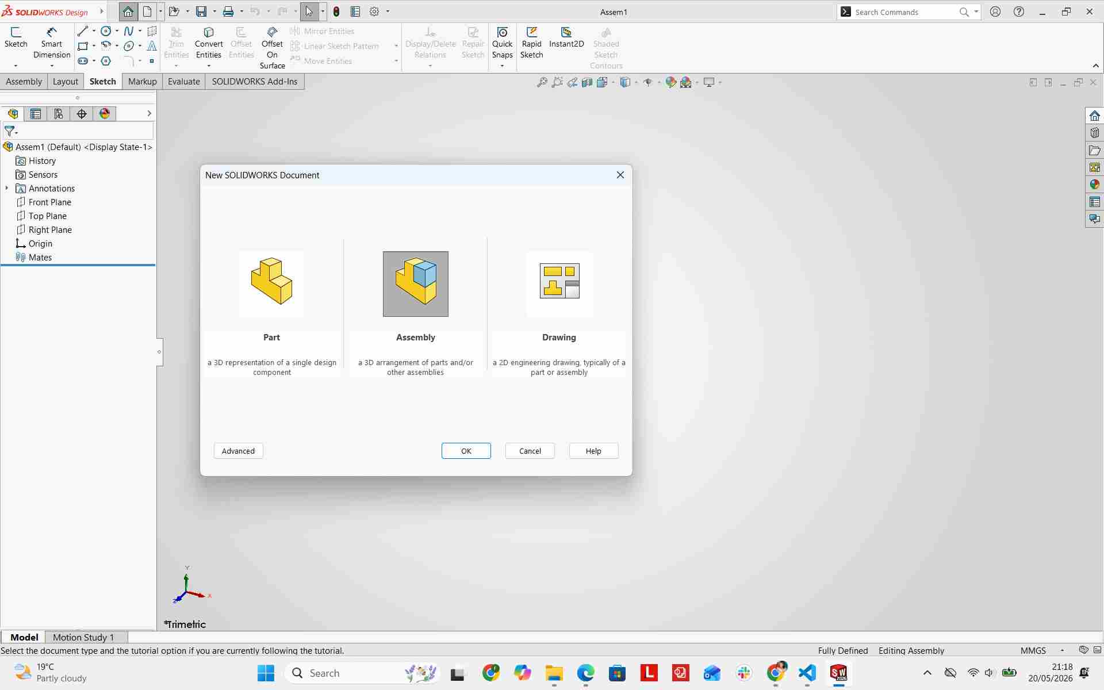Switch to the Layout ribbon tab
This screenshot has height=690, width=1104.
[x=66, y=82]
